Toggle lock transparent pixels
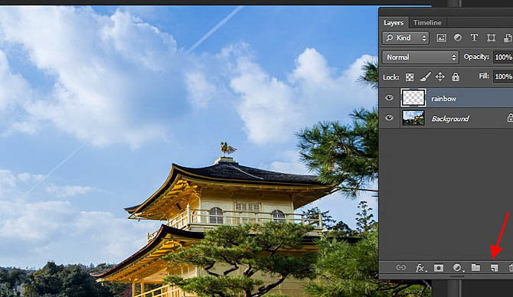This screenshot has height=297, width=513. pyautogui.click(x=410, y=77)
